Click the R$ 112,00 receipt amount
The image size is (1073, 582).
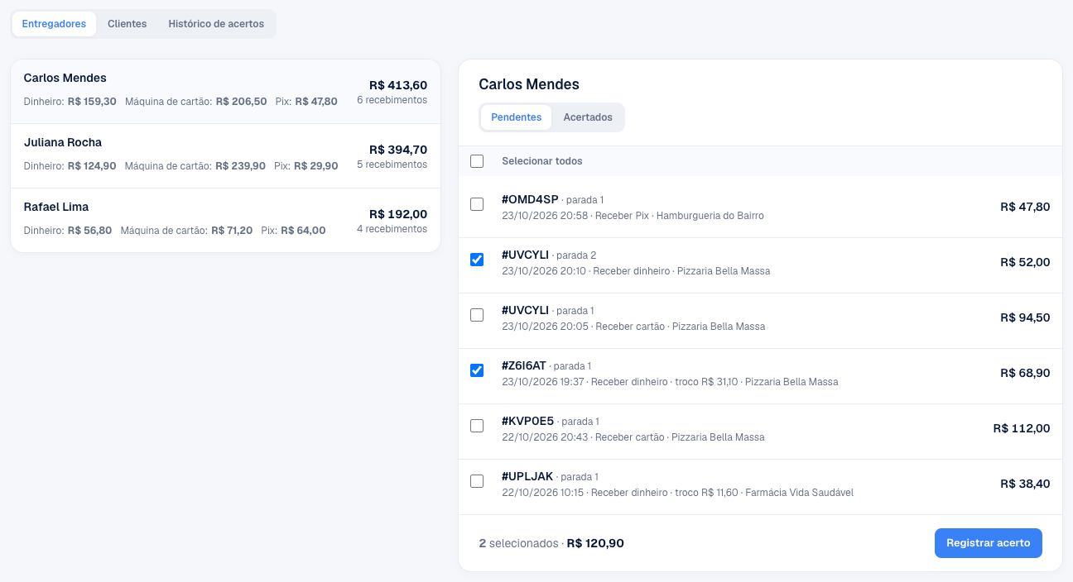tap(1022, 428)
